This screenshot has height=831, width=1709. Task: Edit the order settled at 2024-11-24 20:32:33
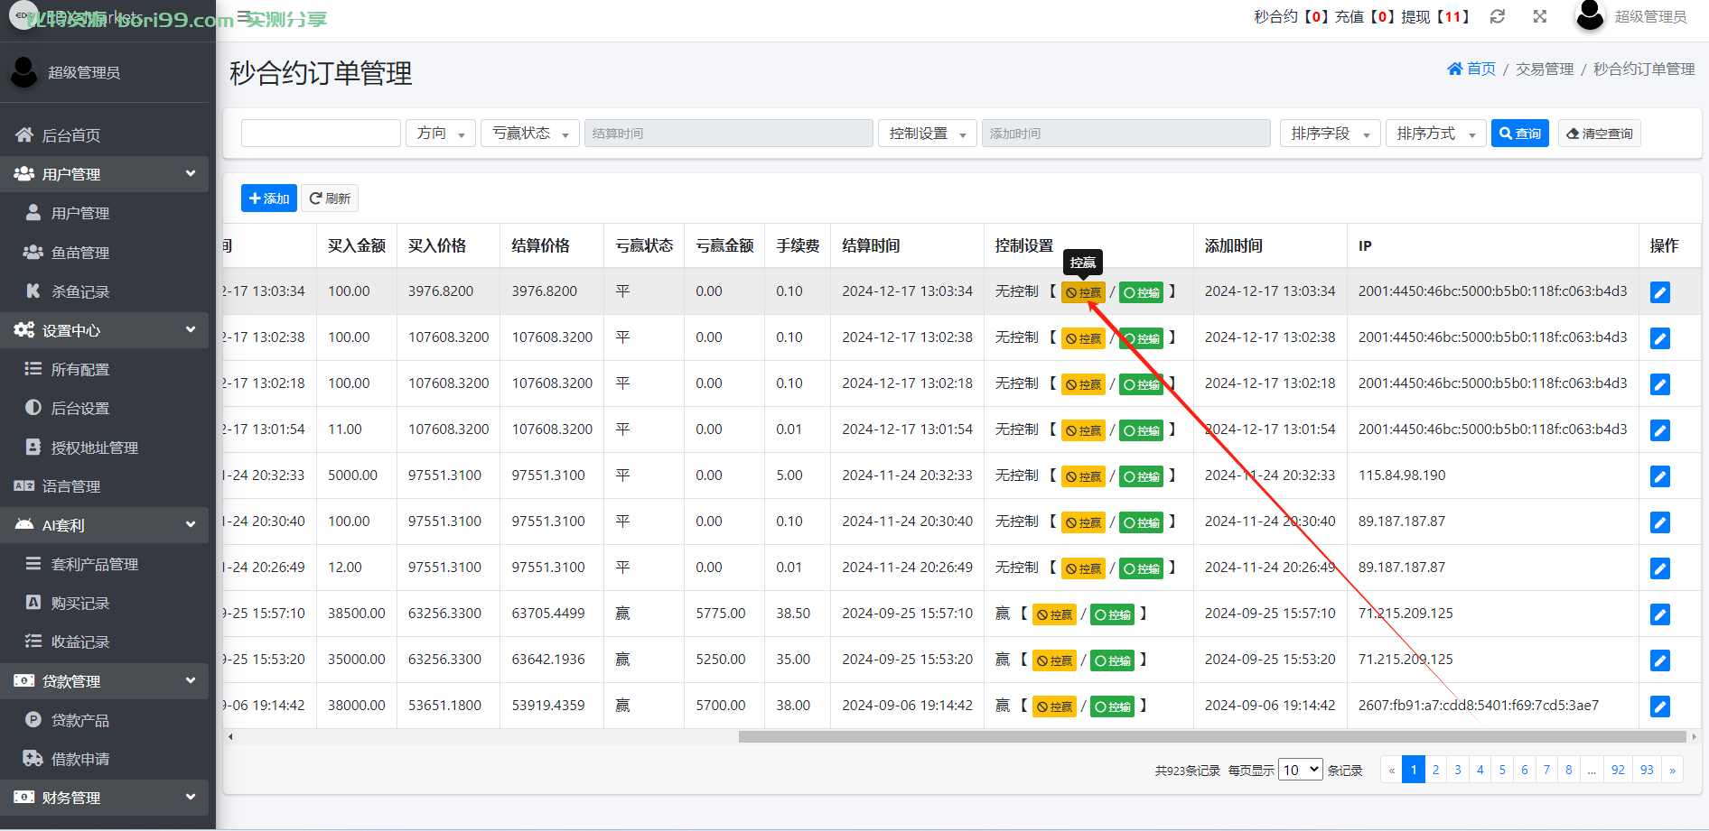[1660, 476]
